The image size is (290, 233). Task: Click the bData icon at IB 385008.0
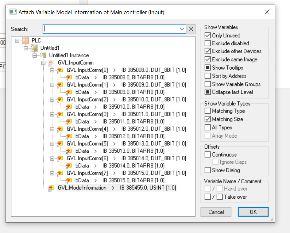[69, 78]
